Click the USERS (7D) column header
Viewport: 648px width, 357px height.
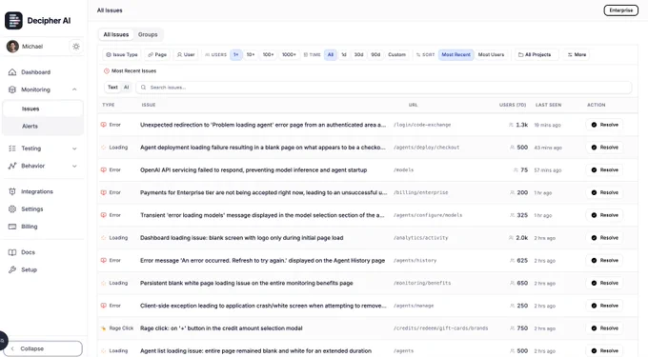(x=513, y=105)
